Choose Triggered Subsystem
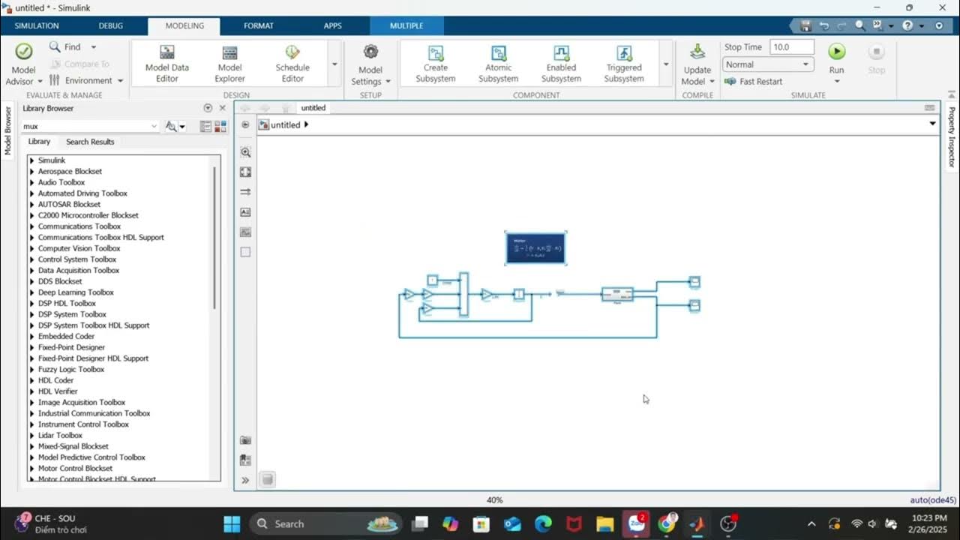 [x=624, y=64]
